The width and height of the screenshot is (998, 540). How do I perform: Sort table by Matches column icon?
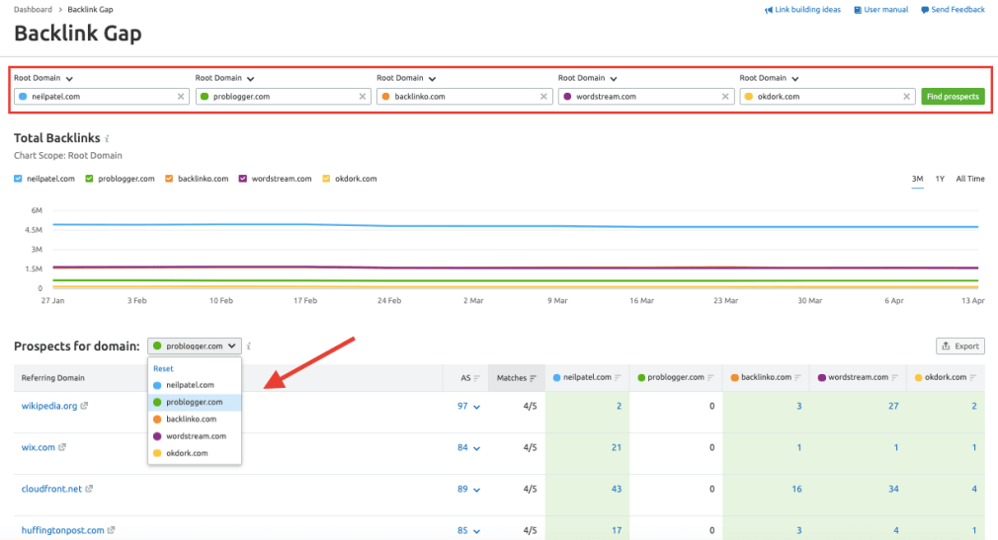pos(535,378)
